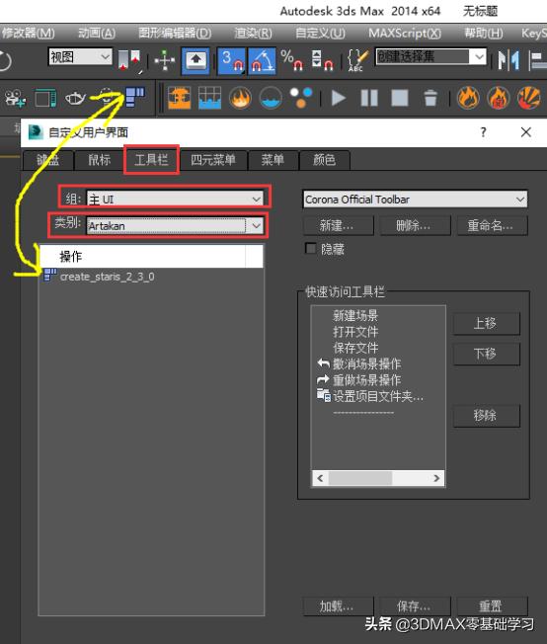Image resolution: width=547 pixels, height=644 pixels.
Task: Toggle Percent Snap icon
Action: click(292, 61)
